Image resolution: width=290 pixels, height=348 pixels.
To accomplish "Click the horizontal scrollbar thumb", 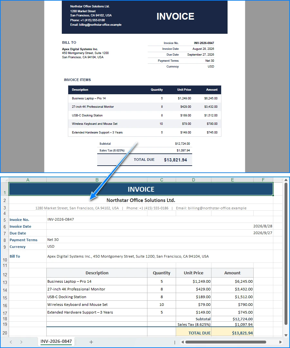I will [226, 342].
